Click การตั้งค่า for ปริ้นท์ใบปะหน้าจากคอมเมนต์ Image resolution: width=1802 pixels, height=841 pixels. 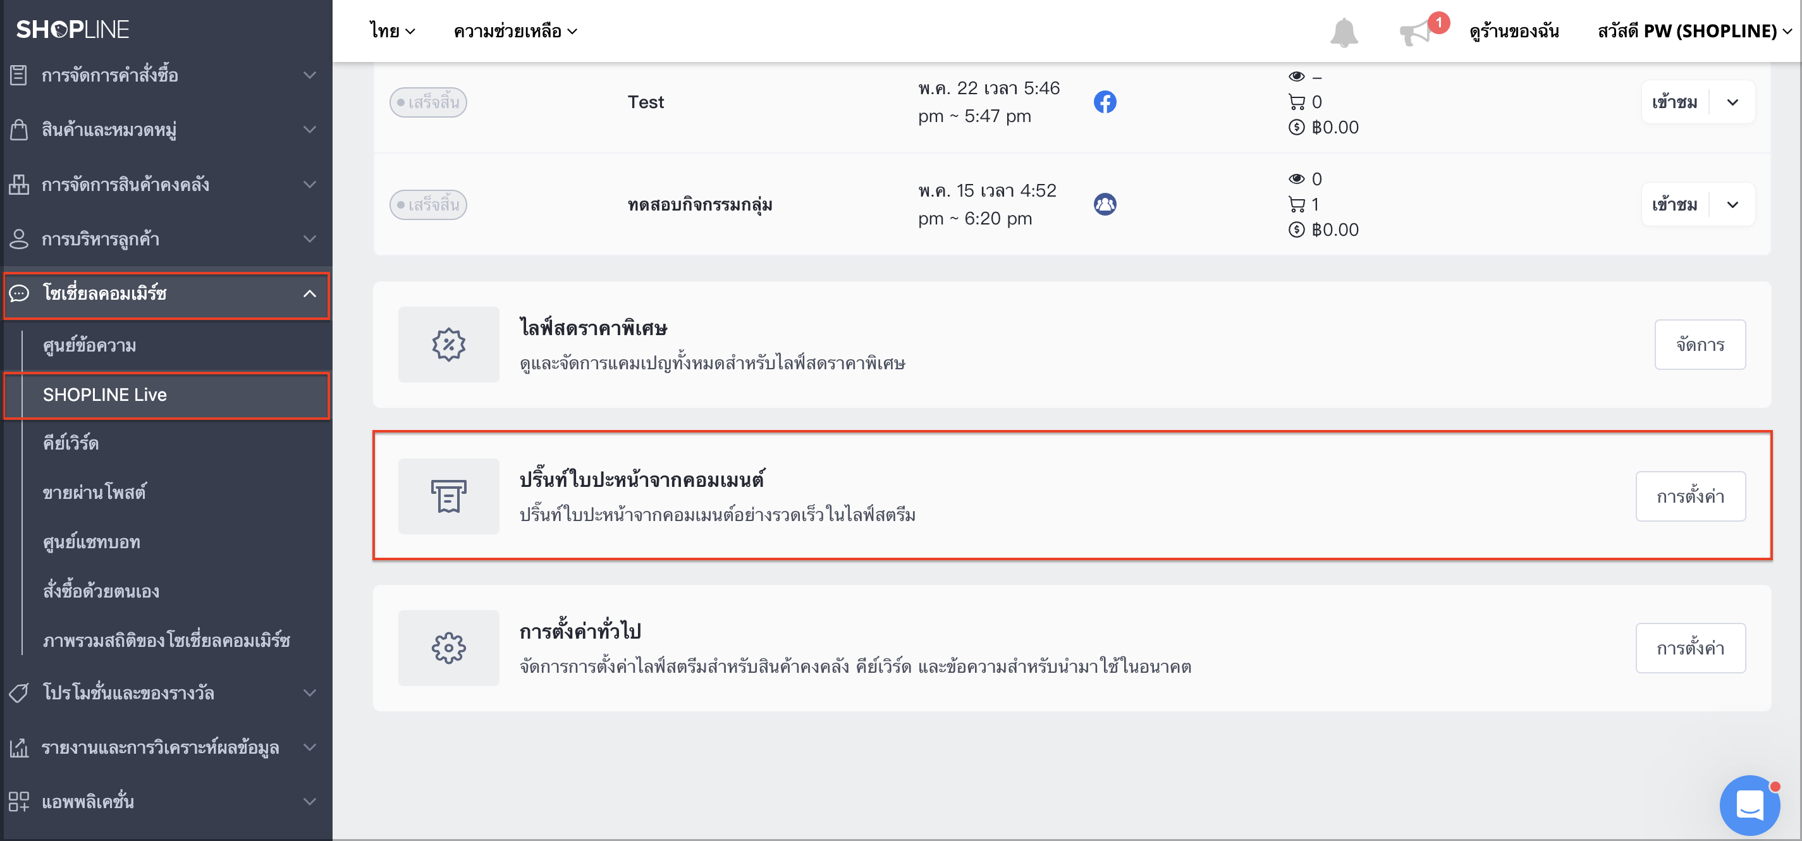pyautogui.click(x=1690, y=496)
